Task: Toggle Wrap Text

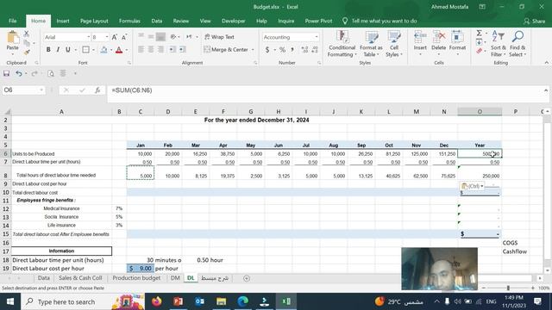Action: (x=219, y=37)
